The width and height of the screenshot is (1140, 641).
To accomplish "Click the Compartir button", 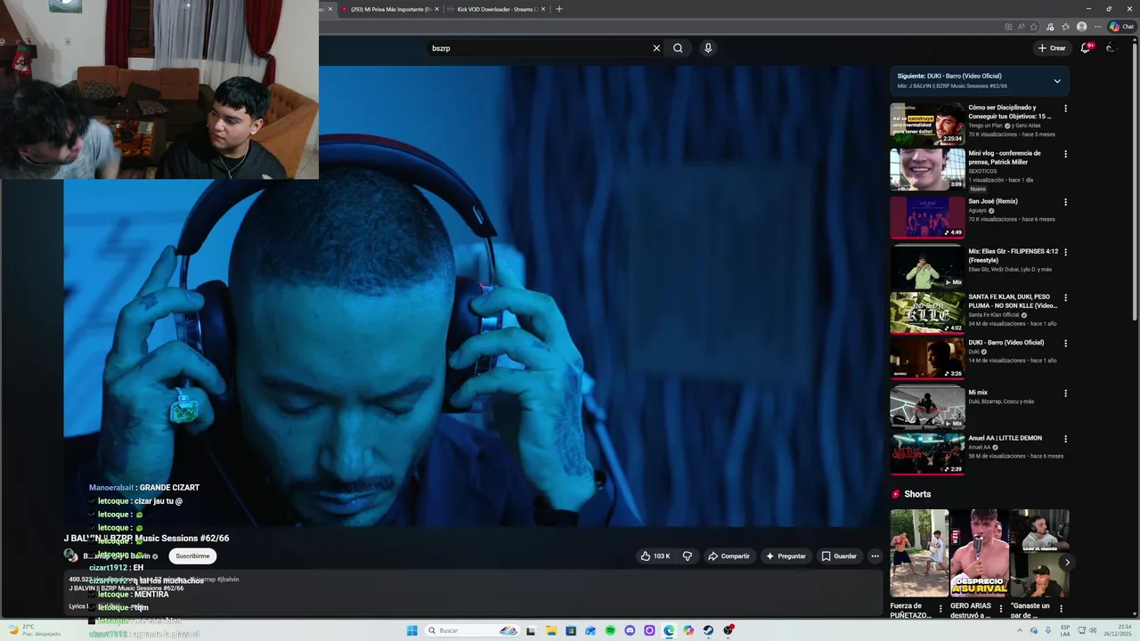I will click(x=729, y=556).
